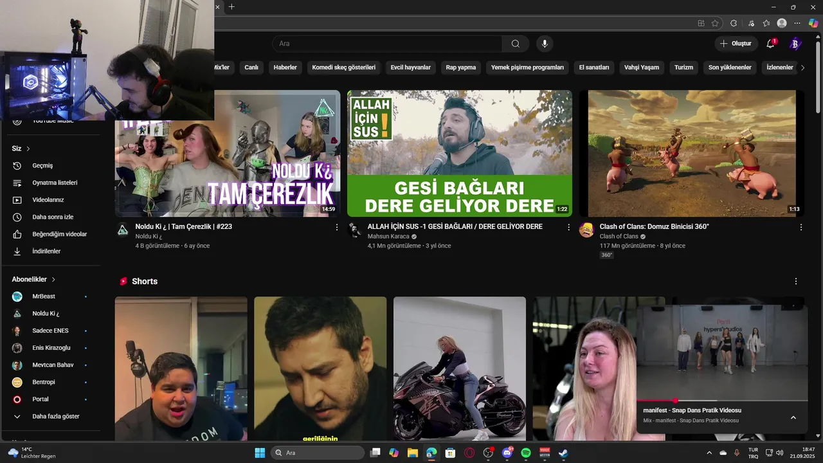Open options menu for ALLAH İÇİN SUS video
Image resolution: width=823 pixels, height=463 pixels.
[568, 227]
